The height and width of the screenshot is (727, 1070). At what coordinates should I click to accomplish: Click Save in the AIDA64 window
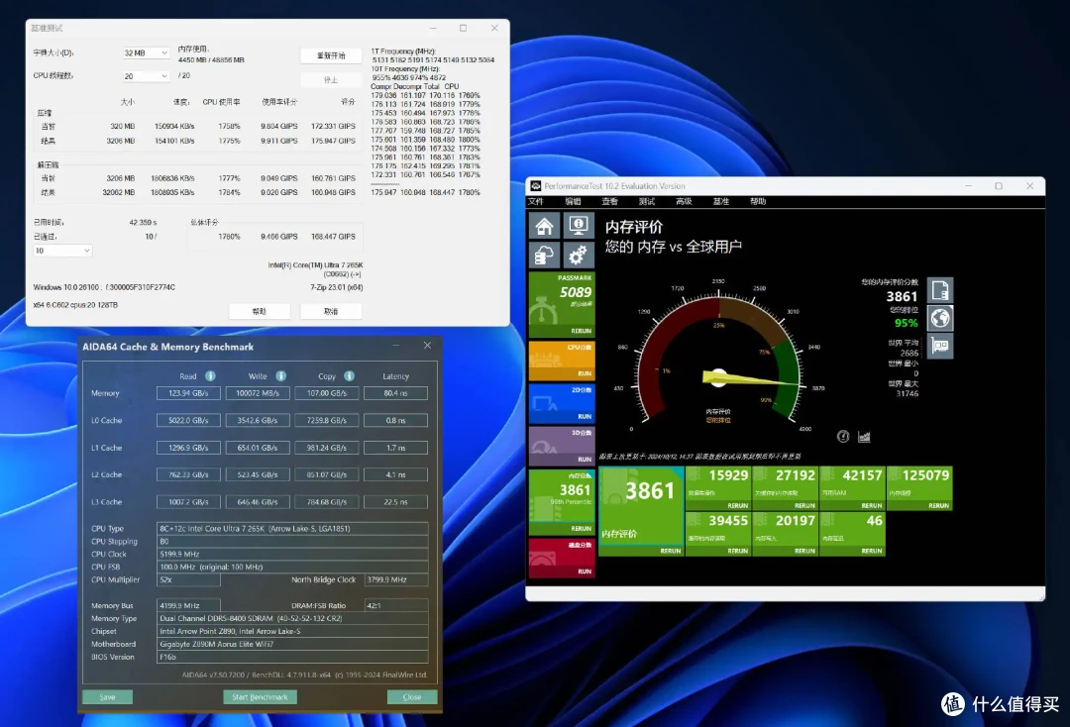pos(107,697)
